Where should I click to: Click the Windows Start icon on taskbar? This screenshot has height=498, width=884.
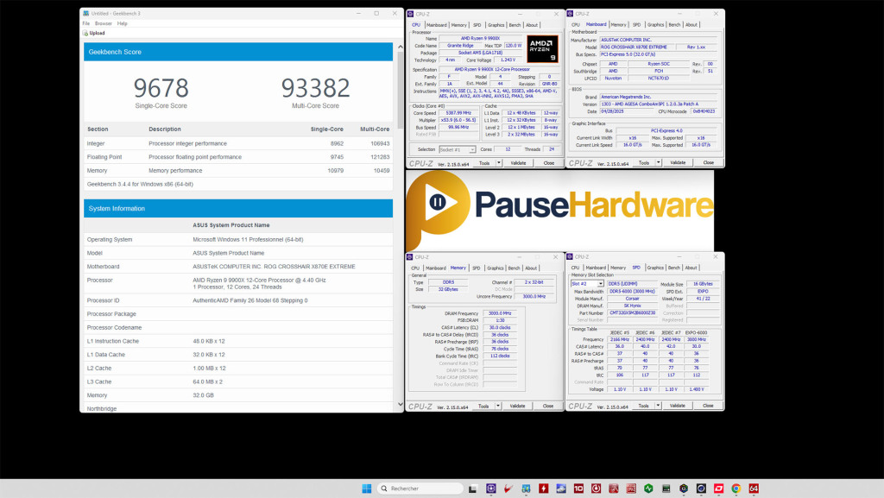pos(366,489)
